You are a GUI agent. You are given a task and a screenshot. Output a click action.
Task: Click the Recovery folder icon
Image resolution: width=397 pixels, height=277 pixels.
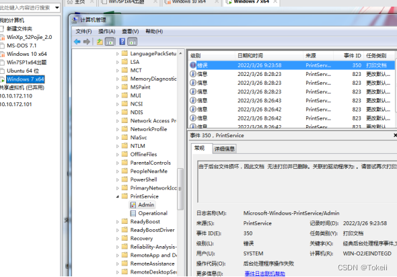124,238
